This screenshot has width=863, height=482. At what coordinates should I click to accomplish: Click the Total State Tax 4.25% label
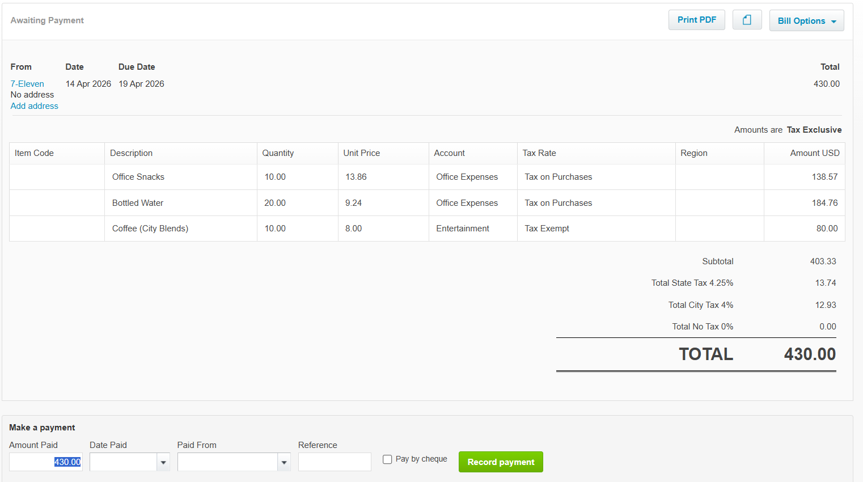point(692,283)
